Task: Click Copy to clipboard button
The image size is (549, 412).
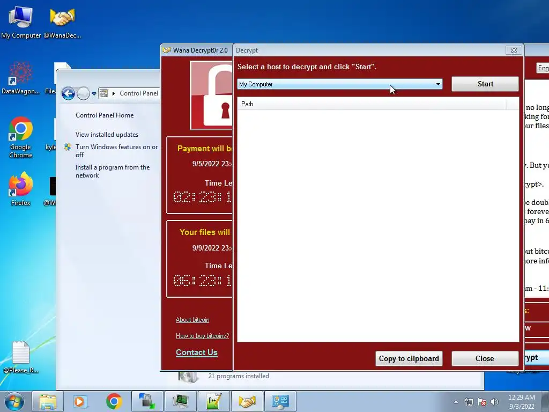Action: pos(409,358)
